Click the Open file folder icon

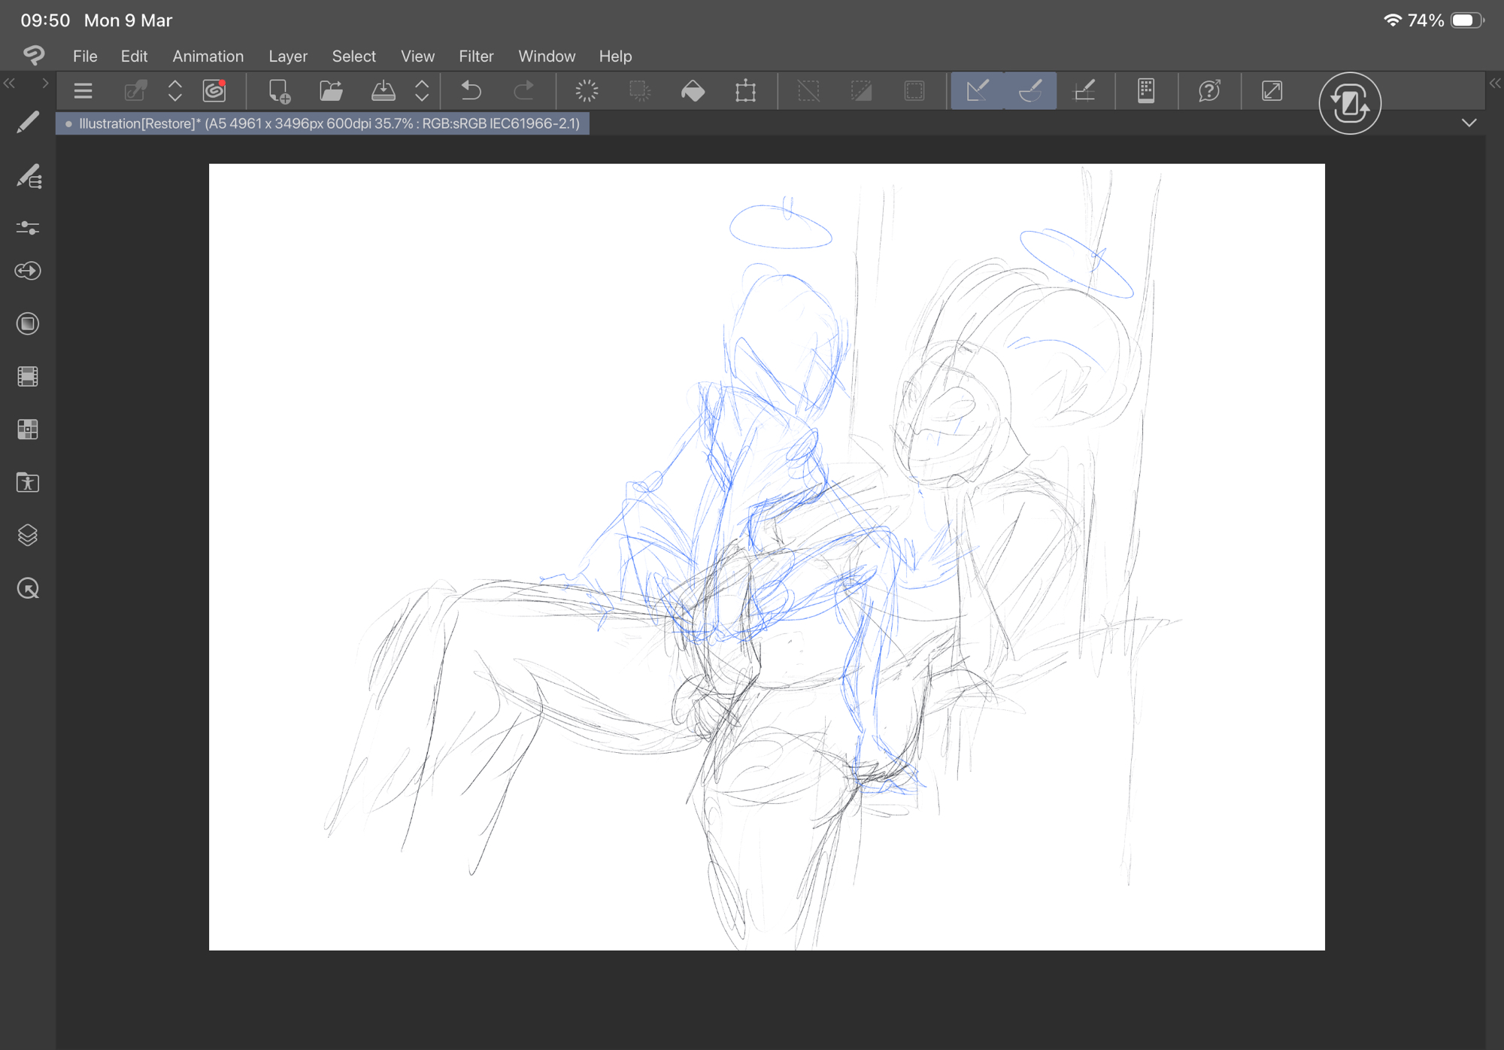(331, 91)
